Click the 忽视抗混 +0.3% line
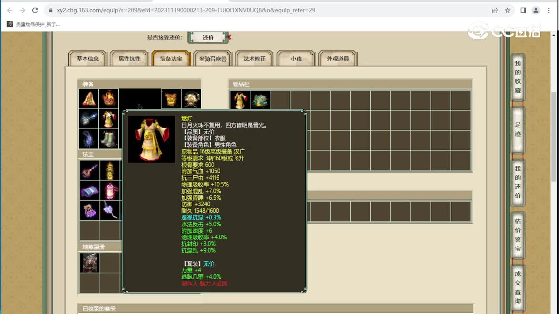559x314 pixels. [201, 217]
